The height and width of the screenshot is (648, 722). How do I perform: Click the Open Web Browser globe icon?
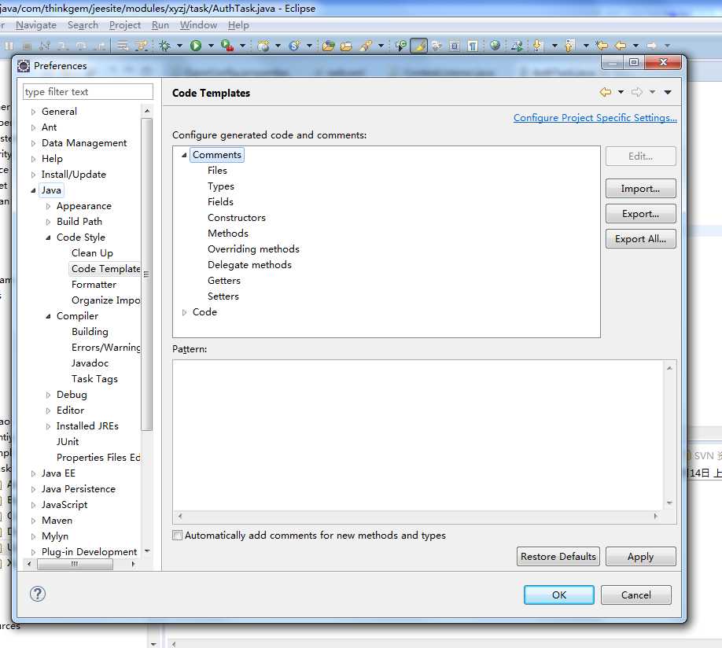(495, 45)
